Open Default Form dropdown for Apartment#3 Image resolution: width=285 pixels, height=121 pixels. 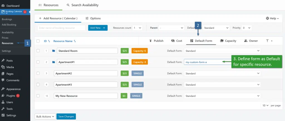(222, 84)
